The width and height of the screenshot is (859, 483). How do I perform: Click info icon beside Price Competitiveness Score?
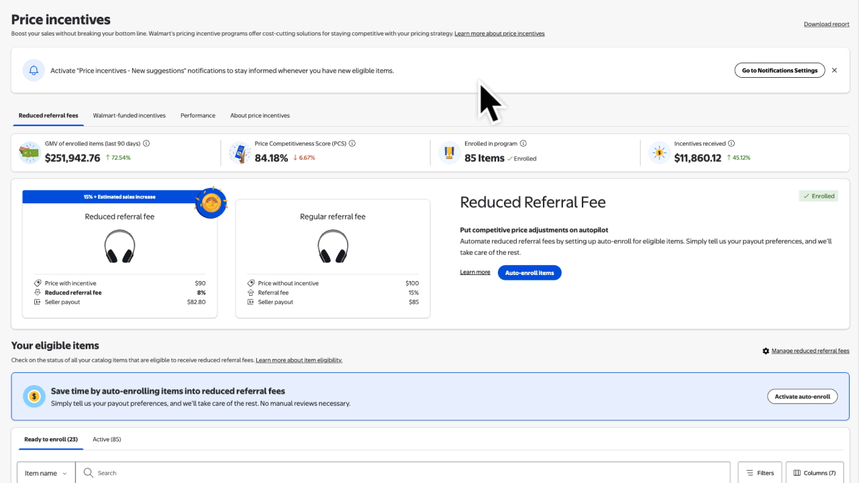pyautogui.click(x=352, y=144)
